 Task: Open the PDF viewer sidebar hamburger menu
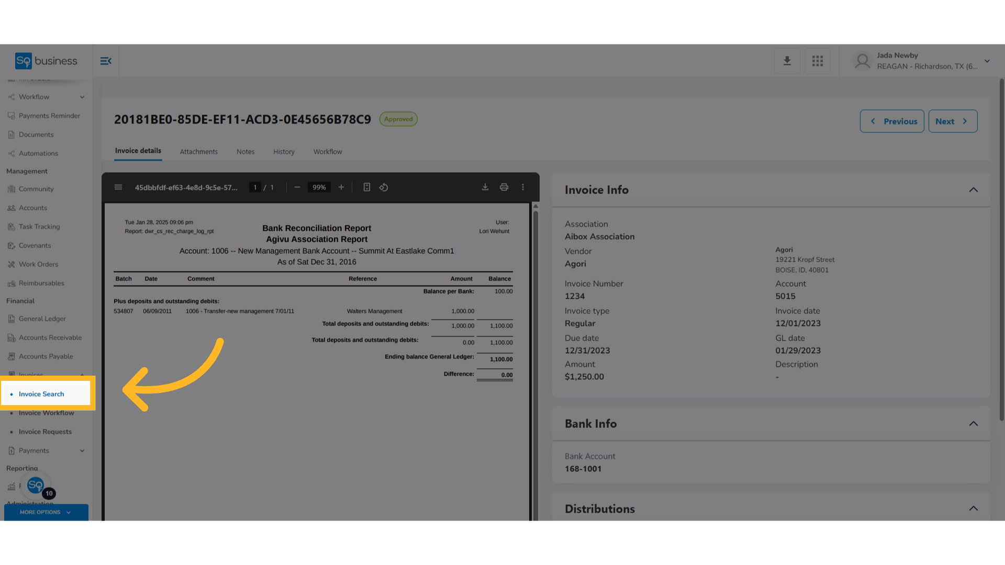[118, 187]
